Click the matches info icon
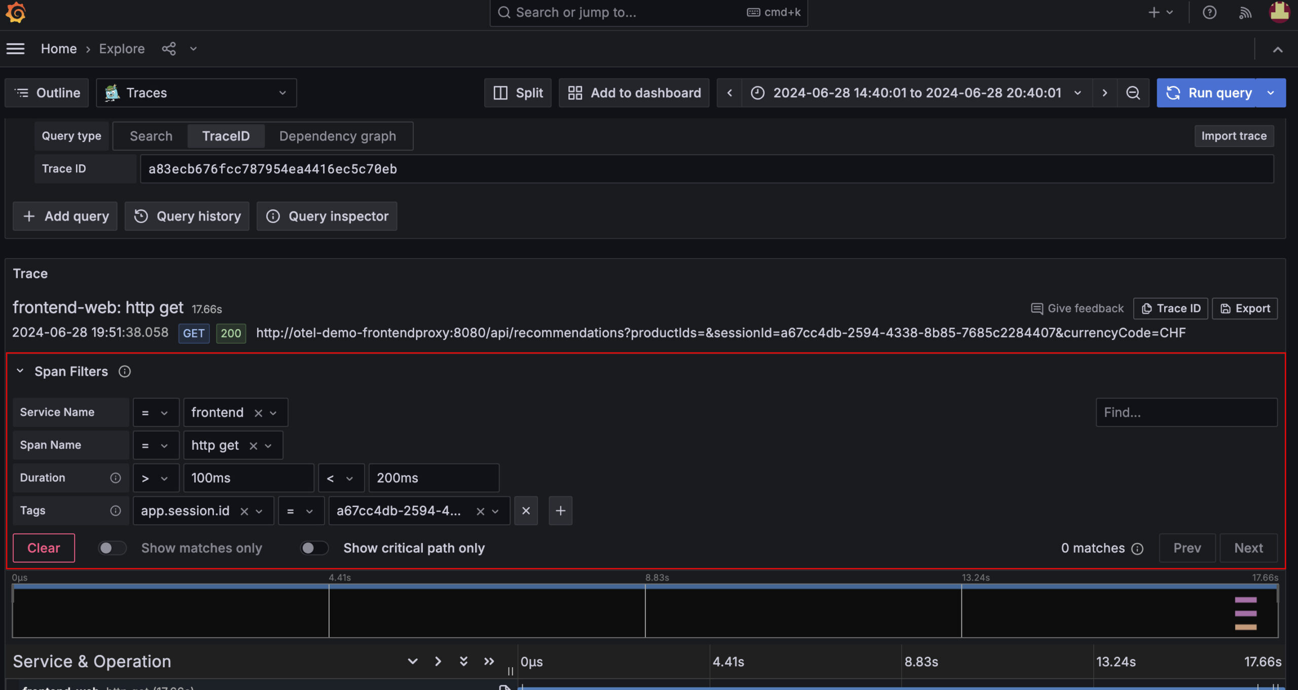 (x=1137, y=549)
